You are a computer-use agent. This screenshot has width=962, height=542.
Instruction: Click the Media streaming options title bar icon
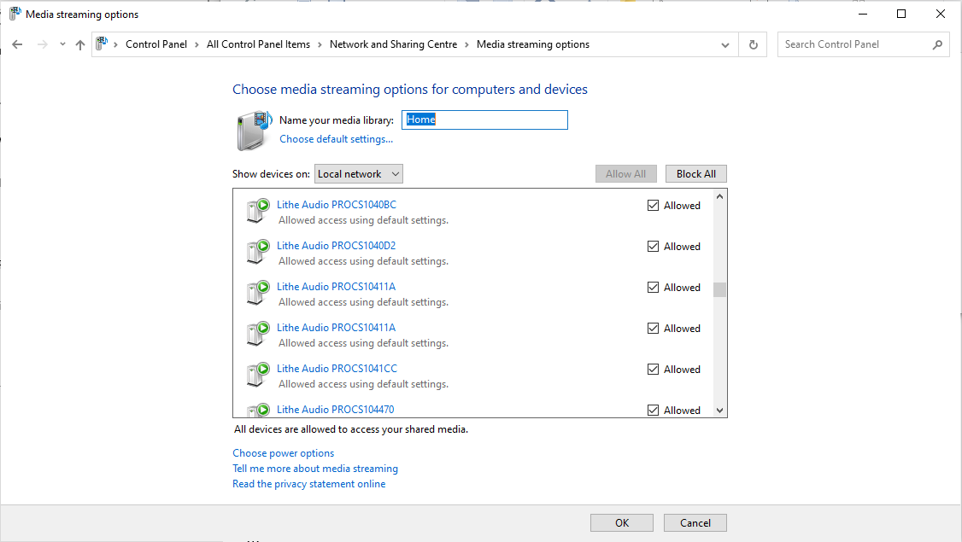(15, 14)
